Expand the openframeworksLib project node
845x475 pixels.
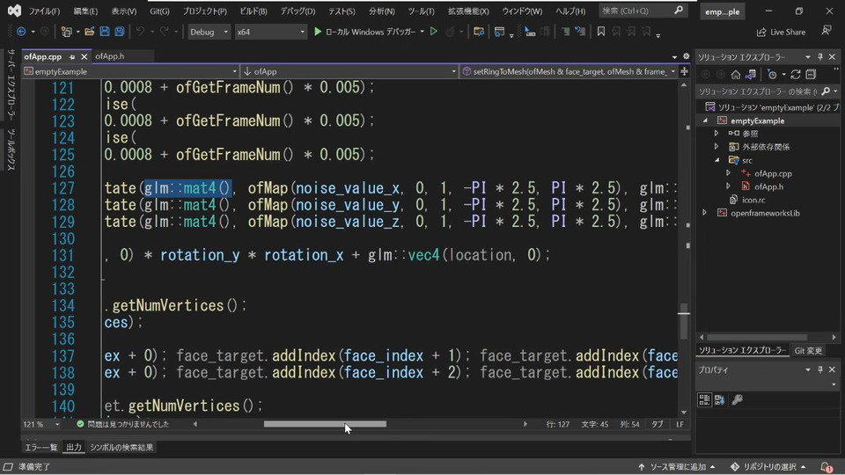pyautogui.click(x=704, y=213)
